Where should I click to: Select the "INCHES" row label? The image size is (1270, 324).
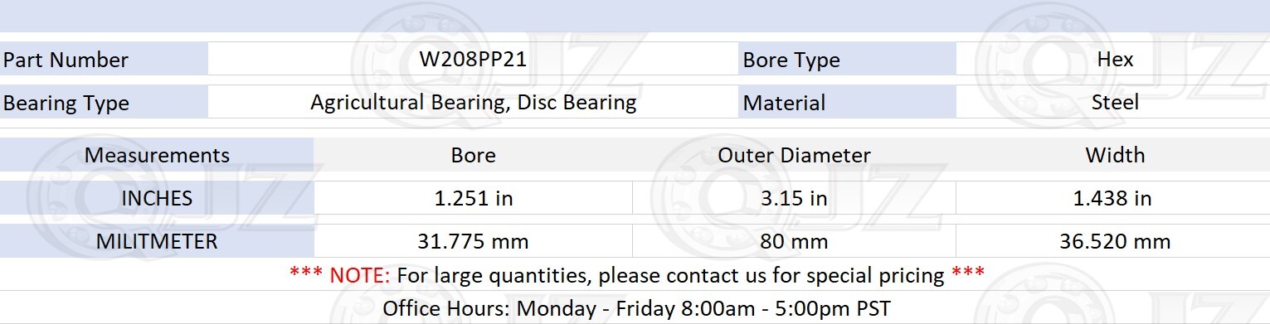pyautogui.click(x=157, y=198)
